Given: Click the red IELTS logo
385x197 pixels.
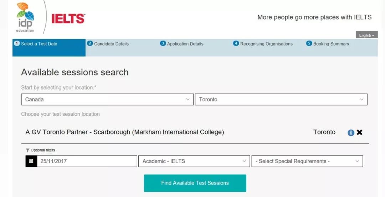Looking at the screenshot, I should click(68, 18).
